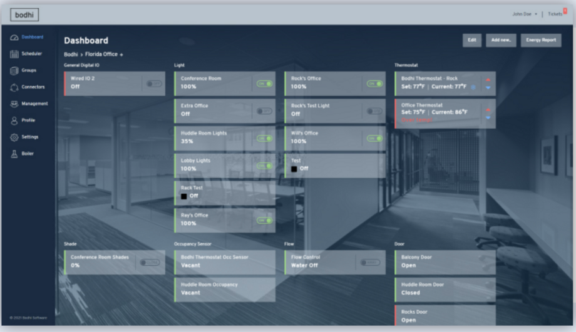576x332 pixels.
Task: Click the Connectors icon in sidebar
Action: click(14, 88)
